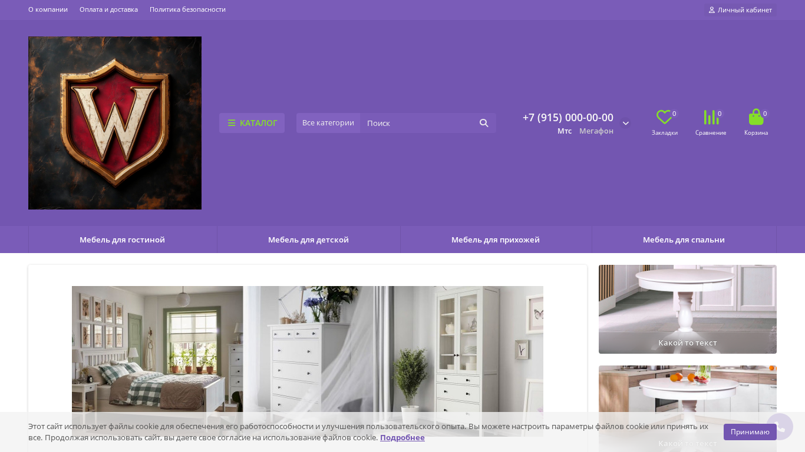Open the main bedroom furniture slider banner
805x452 pixels.
(308, 361)
